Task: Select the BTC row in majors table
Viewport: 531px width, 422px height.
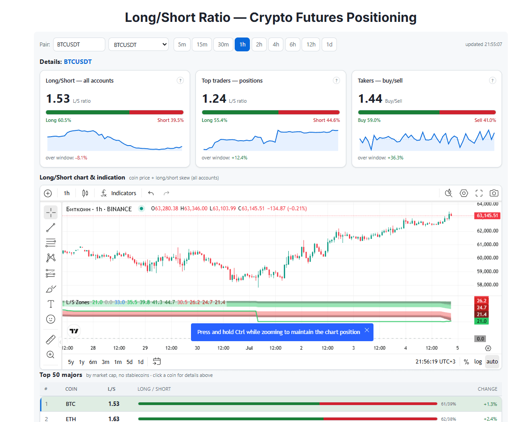Action: coord(271,404)
